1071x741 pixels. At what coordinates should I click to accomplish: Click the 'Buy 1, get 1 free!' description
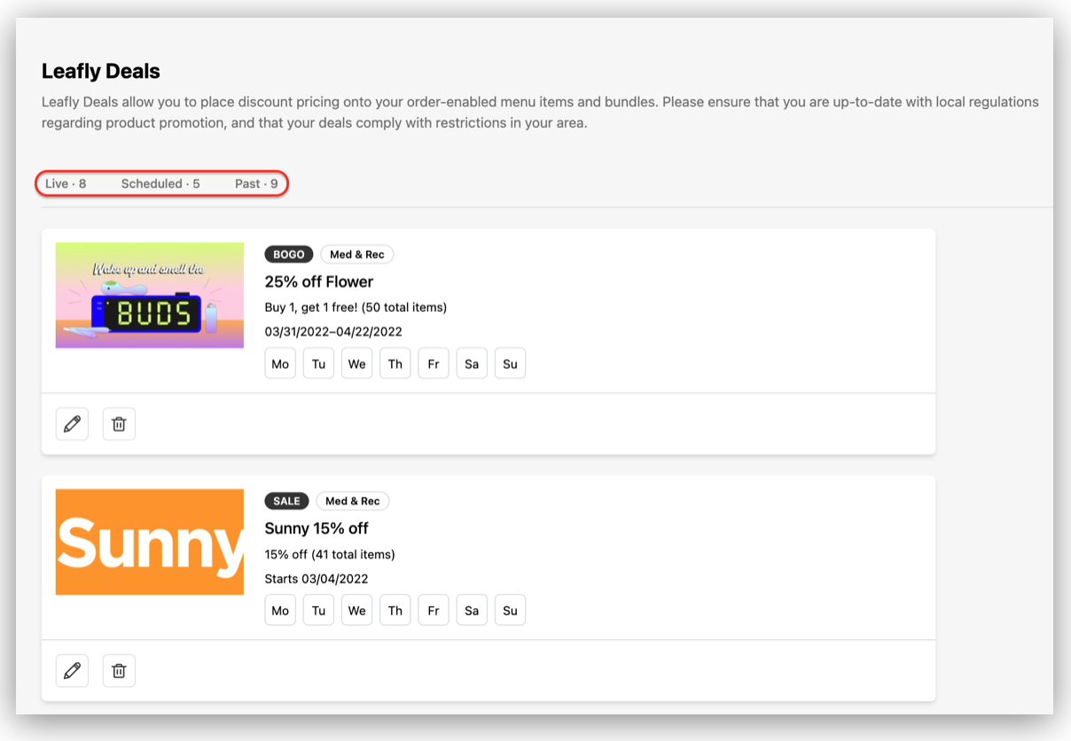tap(356, 308)
